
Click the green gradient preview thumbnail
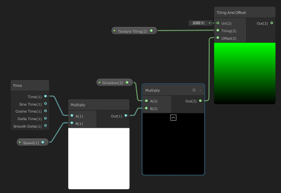coord(245,73)
